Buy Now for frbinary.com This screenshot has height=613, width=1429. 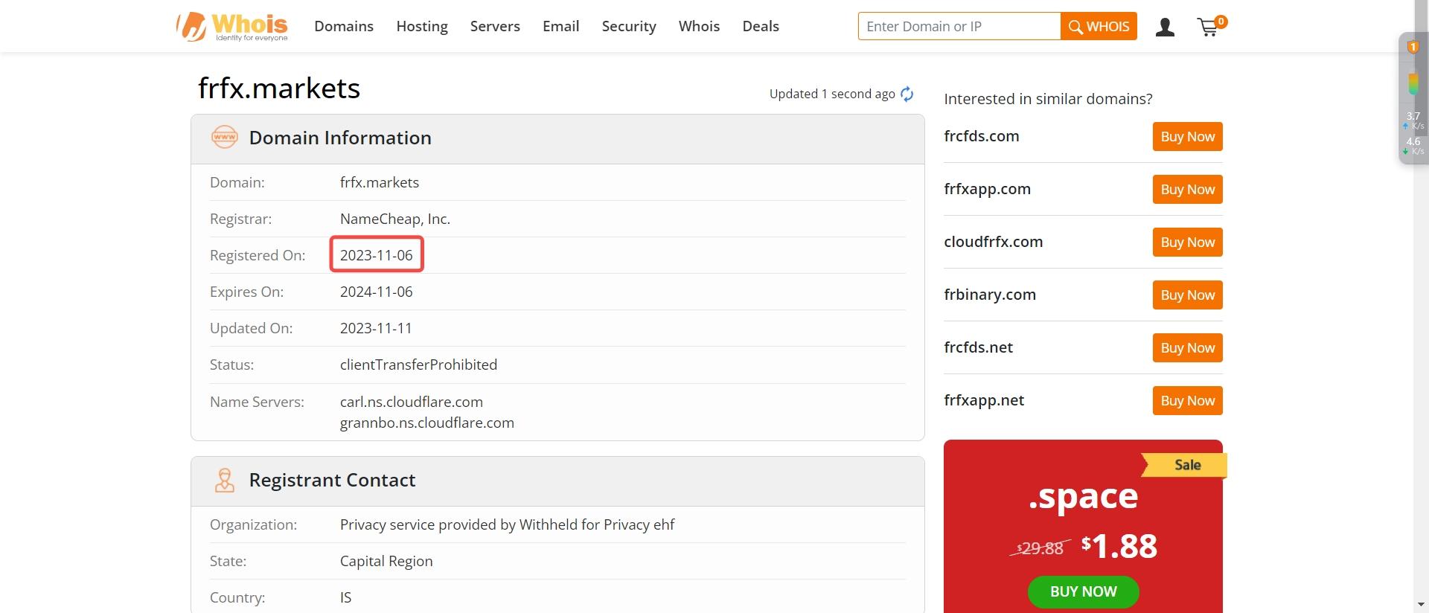[x=1187, y=295]
